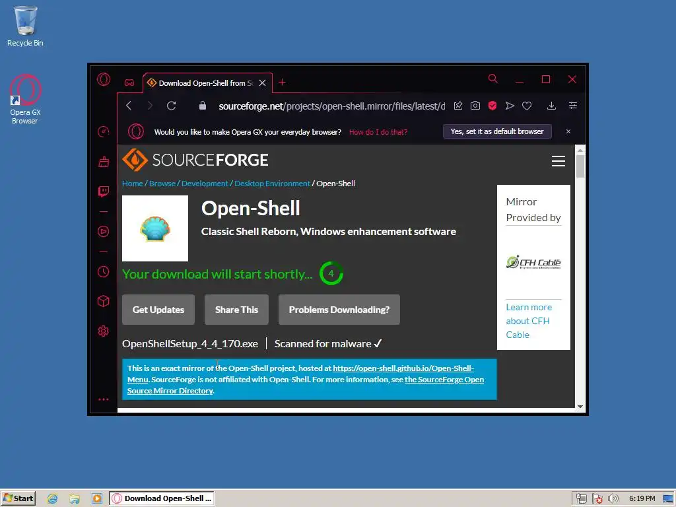The image size is (676, 507).
Task: Open History clock icon in sidebar
Action: coord(104,271)
